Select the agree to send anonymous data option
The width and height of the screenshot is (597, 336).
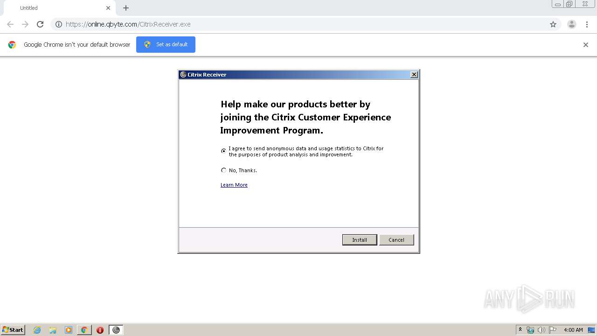(223, 151)
